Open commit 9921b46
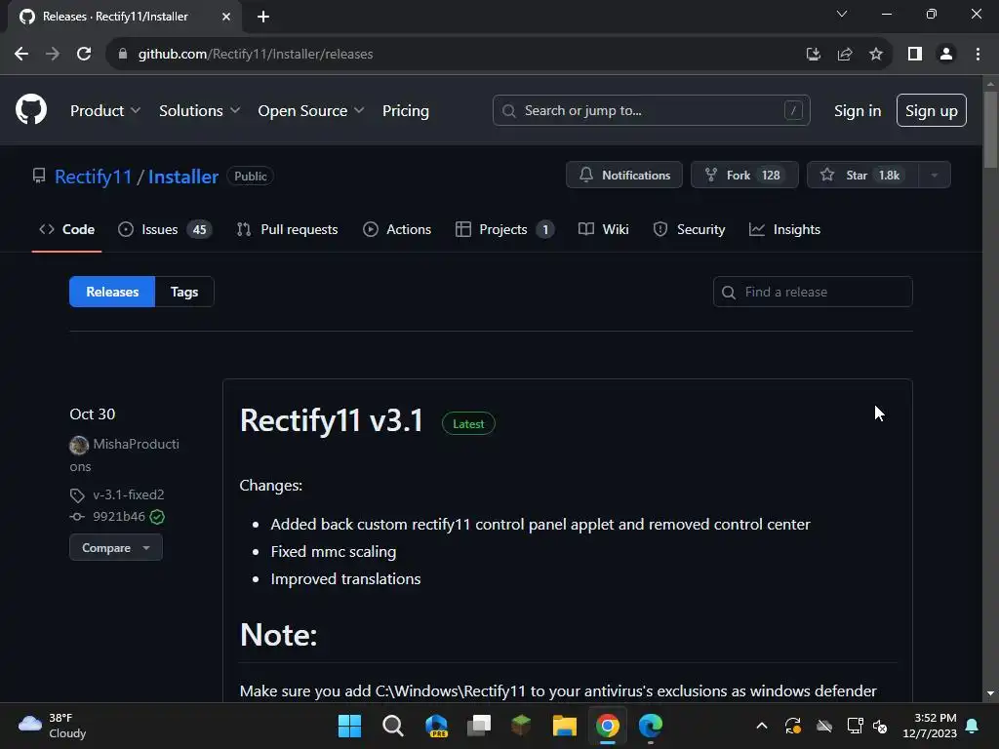This screenshot has width=999, height=749. [118, 517]
